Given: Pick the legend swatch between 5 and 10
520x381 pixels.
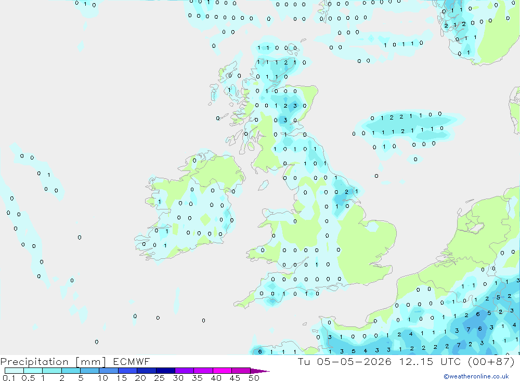Looking at the screenshot, I should coord(90,371).
